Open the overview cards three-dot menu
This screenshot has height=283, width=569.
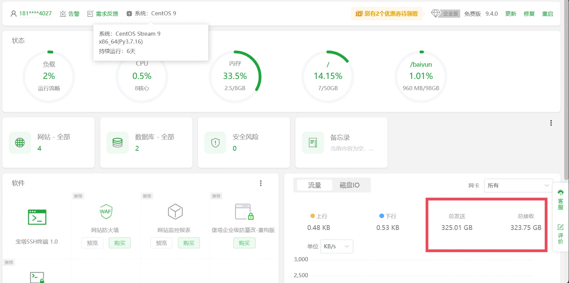click(551, 123)
